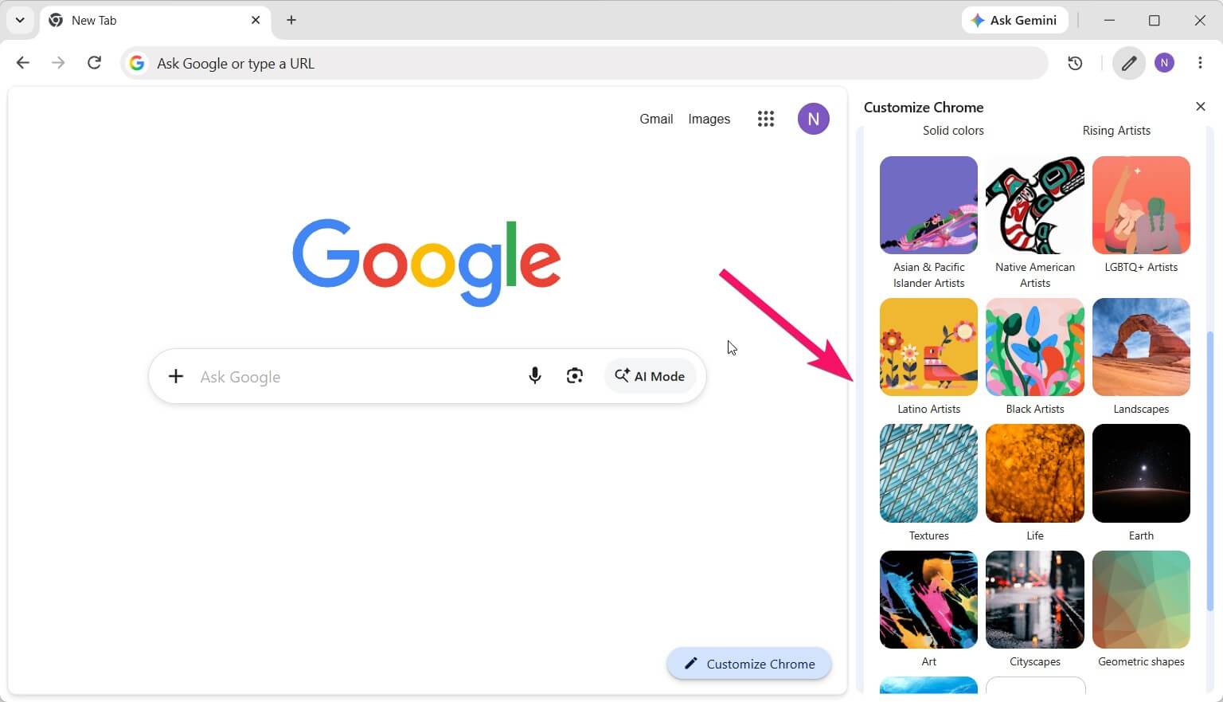Open the Google account avatar on page
The width and height of the screenshot is (1223, 702).
point(813,119)
